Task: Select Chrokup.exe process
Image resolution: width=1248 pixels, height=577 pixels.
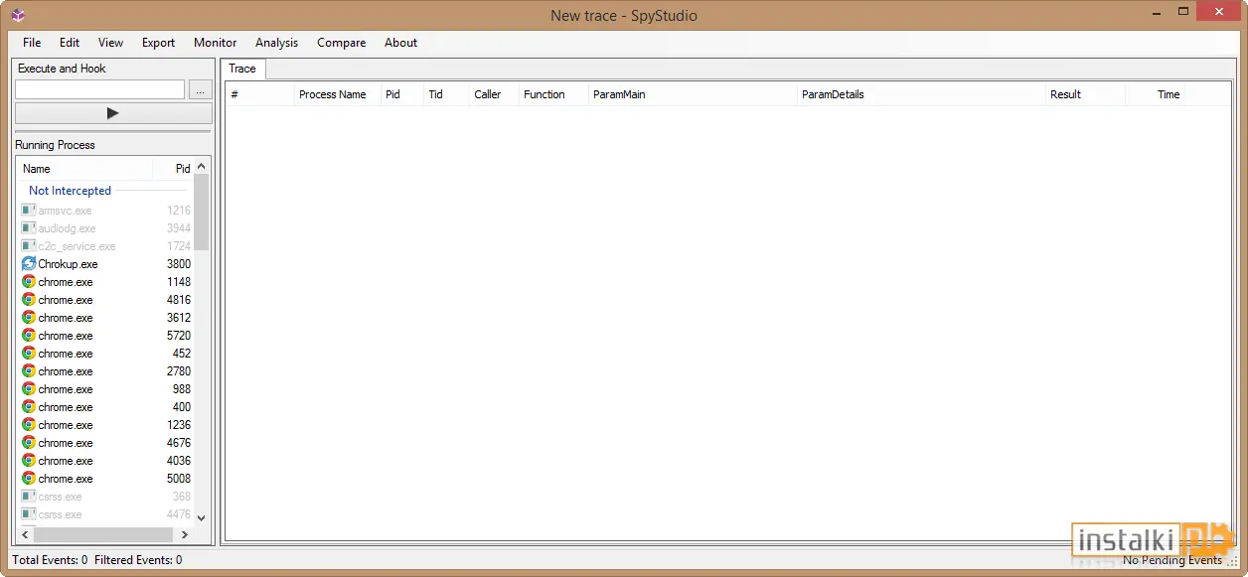Action: tap(105, 264)
